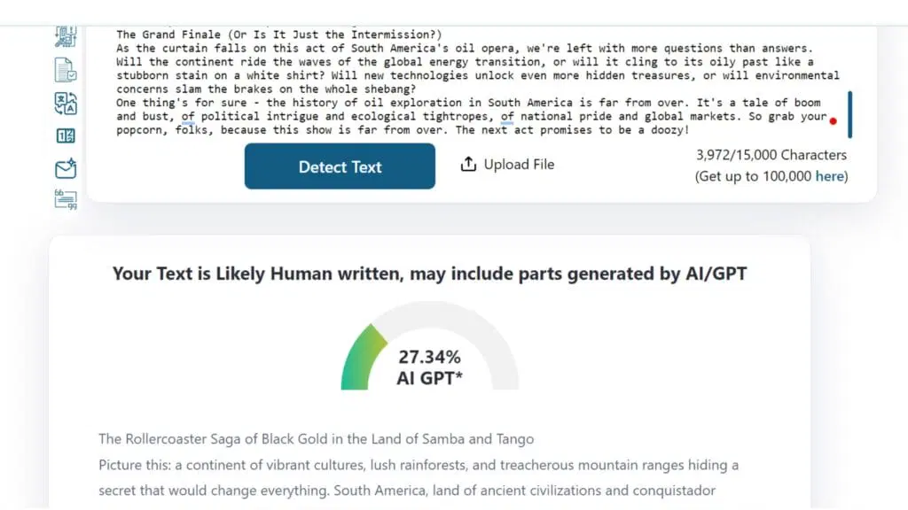Open the quotation citation tool icon
Screen dimensions: 908x510
click(x=66, y=199)
